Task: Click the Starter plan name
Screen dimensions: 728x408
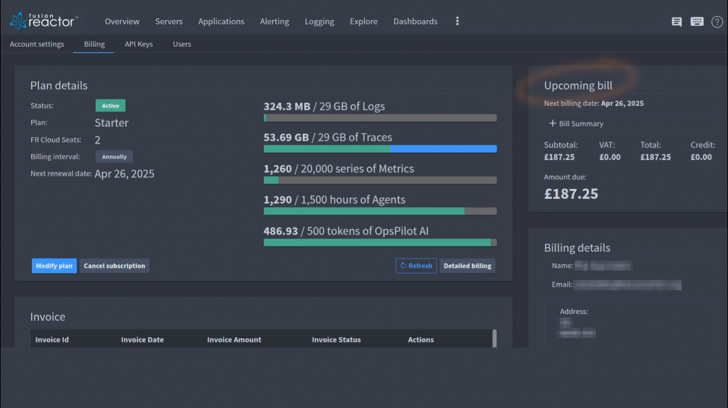Action: click(x=111, y=123)
